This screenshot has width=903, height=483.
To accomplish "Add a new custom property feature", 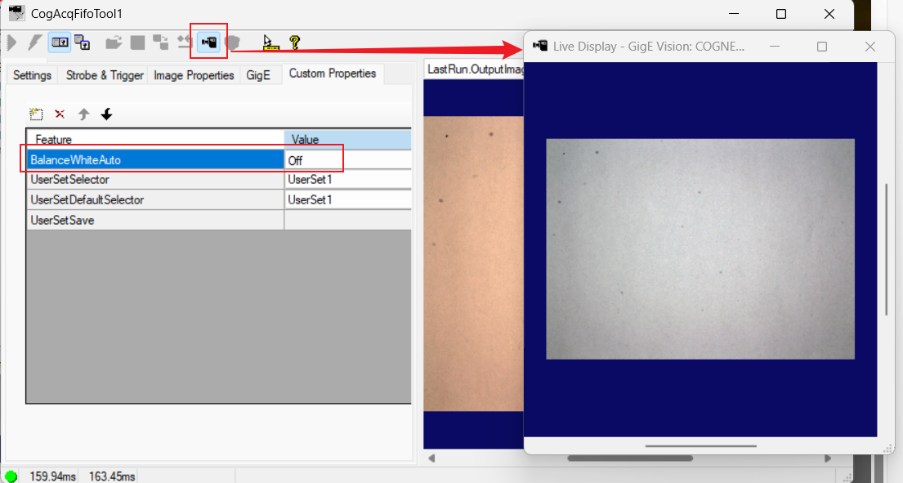I will coord(36,114).
